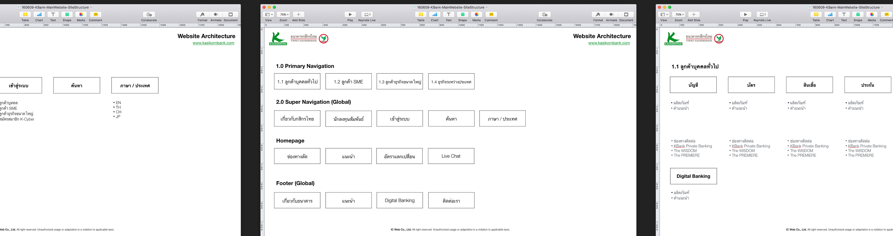This screenshot has height=236, width=893.
Task: Select Shape tool in the Primary Navigation window
Action: pos(463,15)
